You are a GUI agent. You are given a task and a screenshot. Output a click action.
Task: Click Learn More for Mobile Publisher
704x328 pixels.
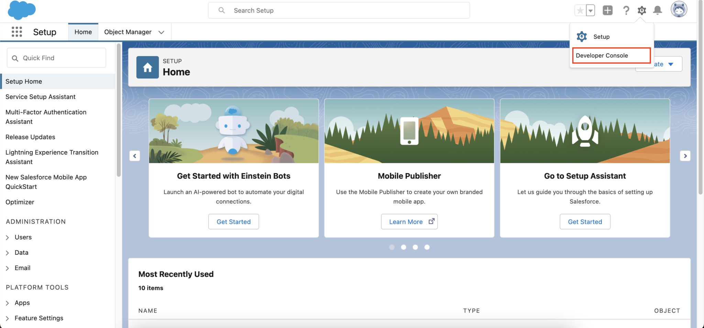pyautogui.click(x=409, y=222)
